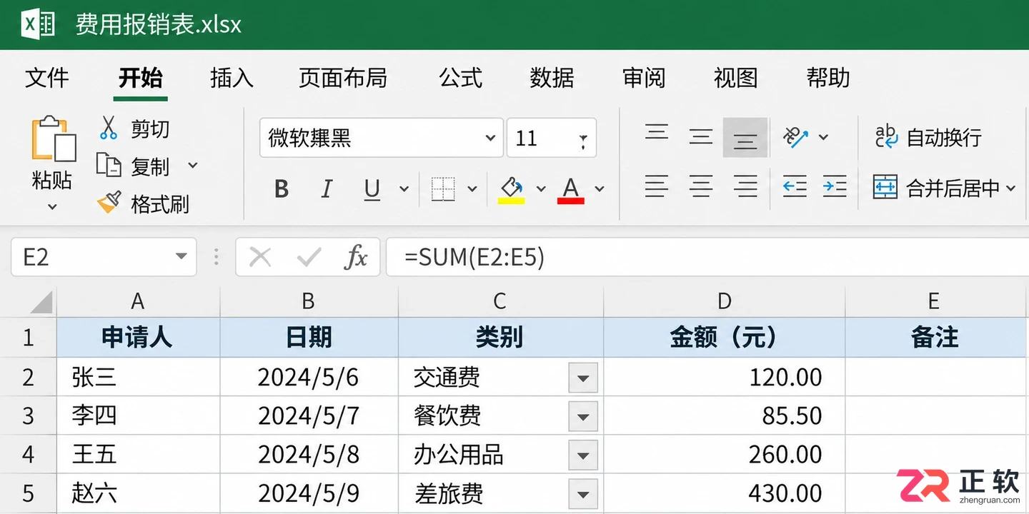This screenshot has height=514, width=1029.
Task: Open the Paste options dropdown arrow
Action: 52,207
